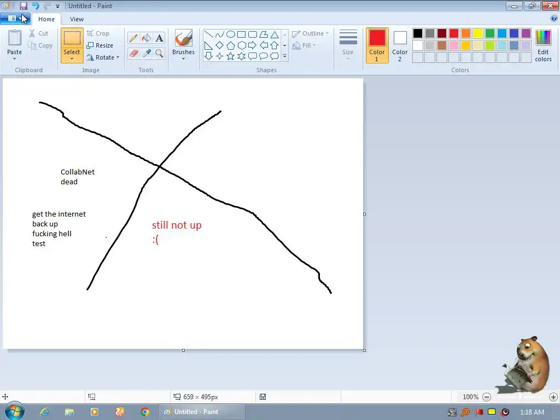560x420 pixels.
Task: Activate Color 2 background selector
Action: (x=400, y=45)
